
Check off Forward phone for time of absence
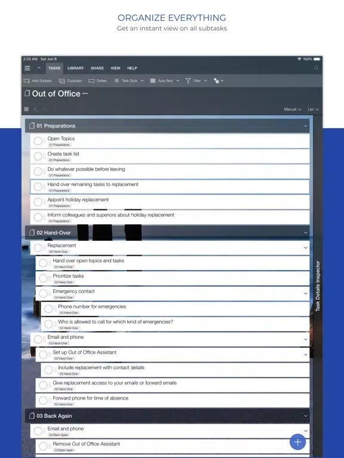(43, 401)
